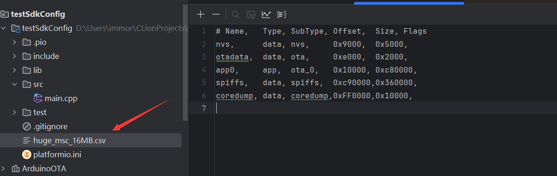This screenshot has width=557, height=176.
Task: Click the .pio folder icon
Action: point(27,42)
